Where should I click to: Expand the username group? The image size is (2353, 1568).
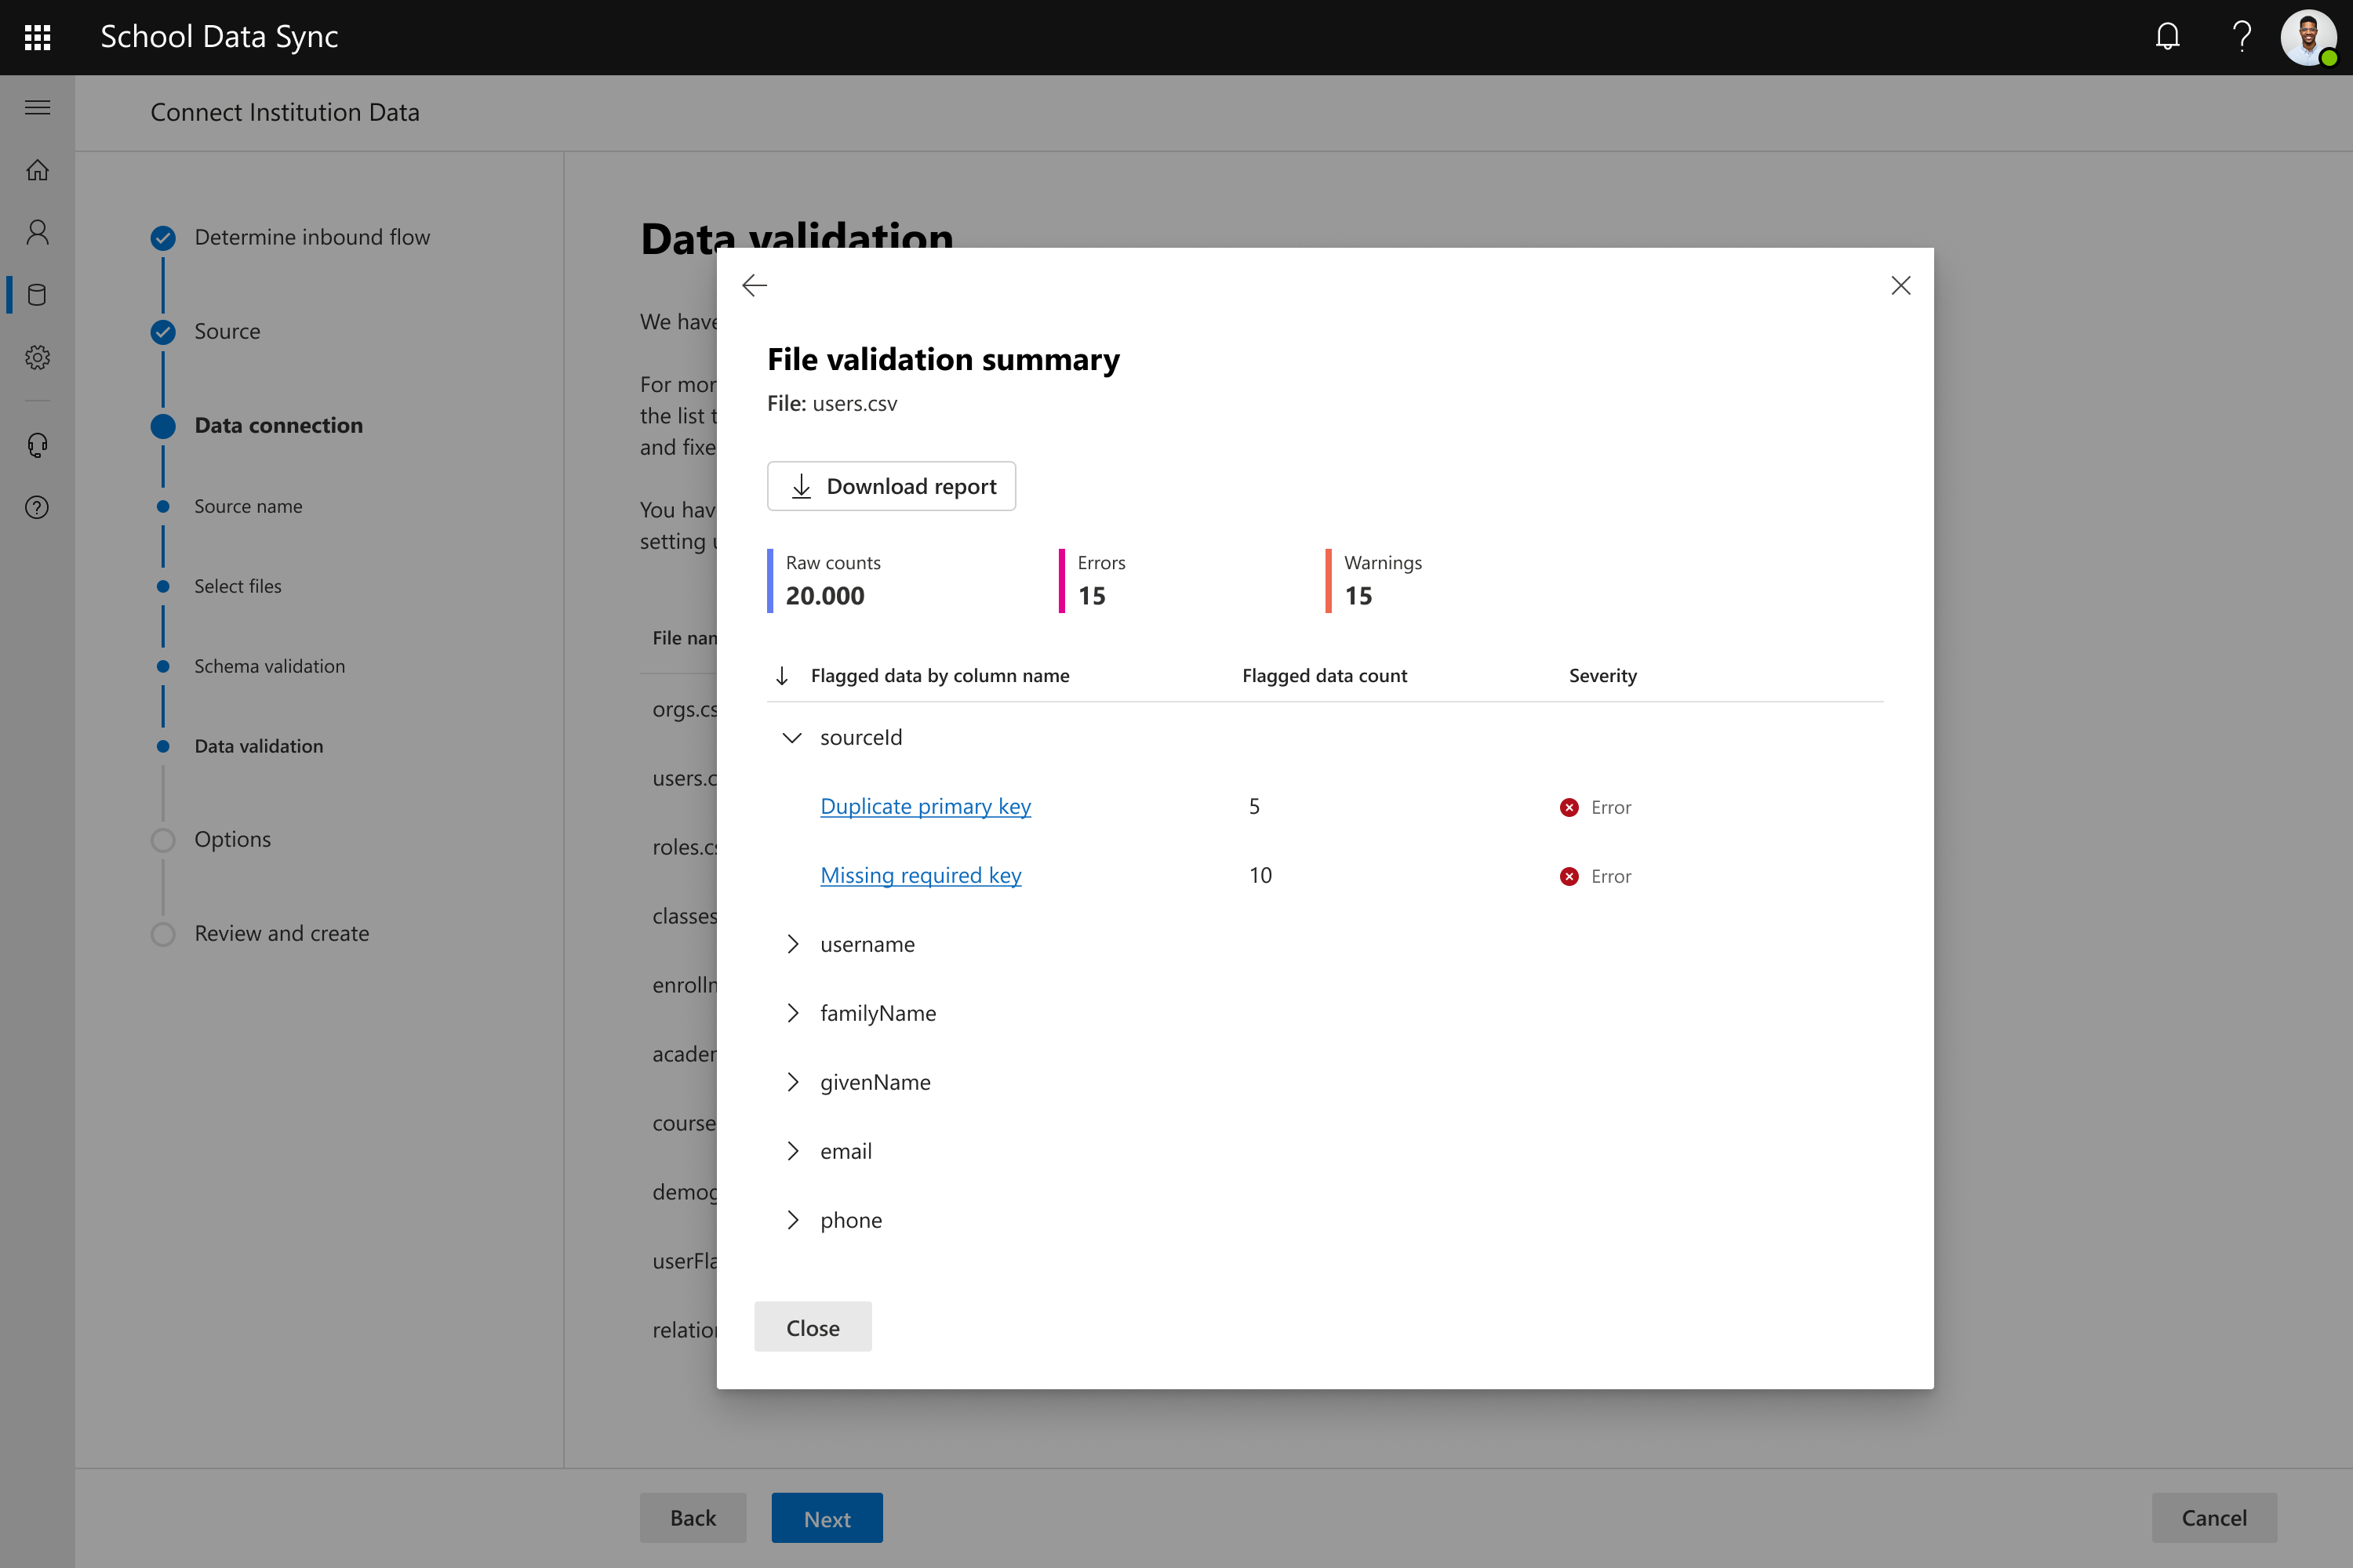(792, 944)
